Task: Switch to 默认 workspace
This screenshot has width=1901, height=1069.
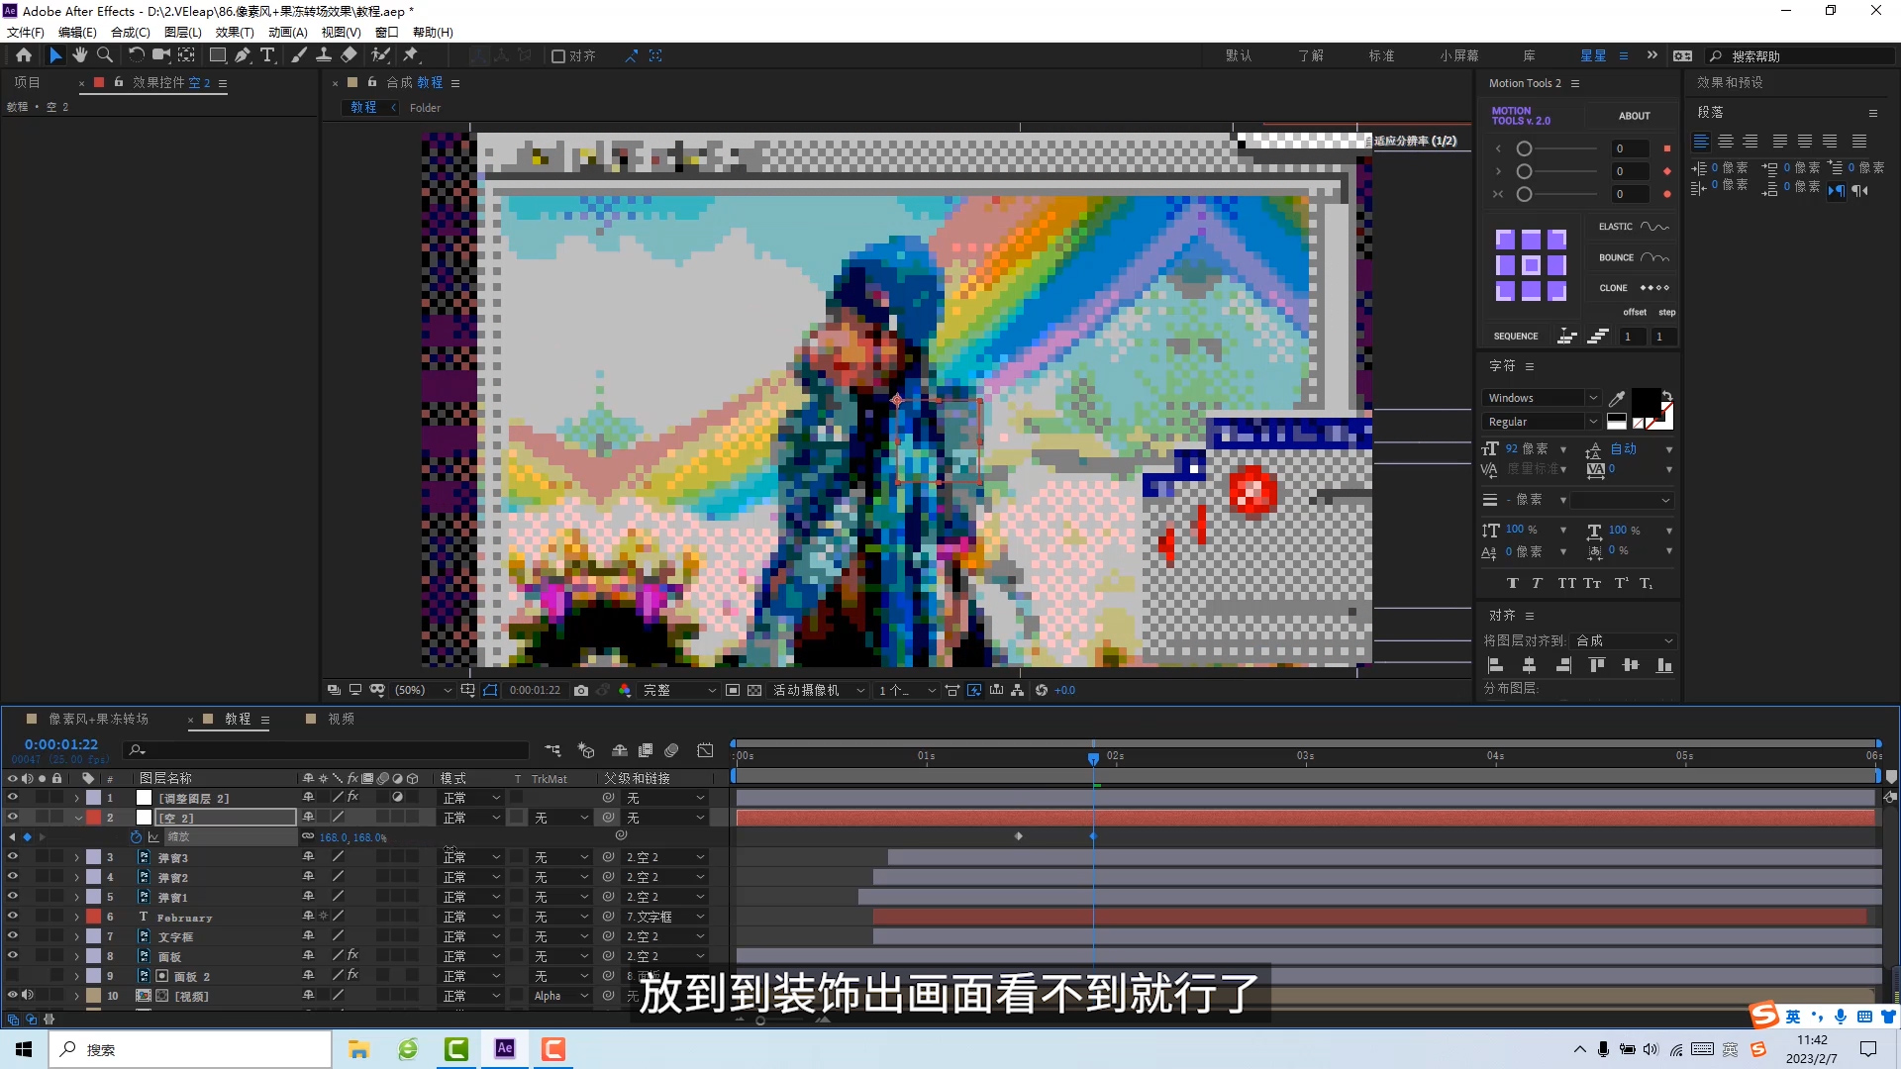Action: (x=1239, y=56)
